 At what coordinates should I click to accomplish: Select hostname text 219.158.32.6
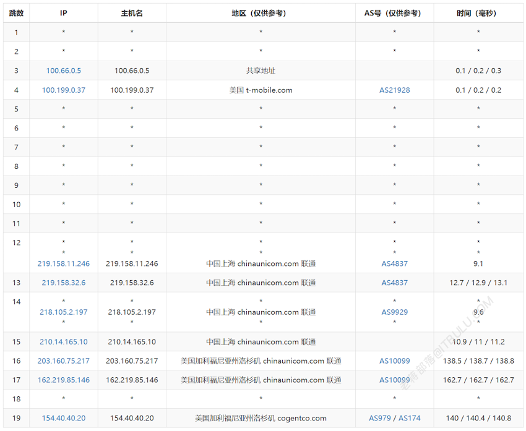[x=132, y=283]
